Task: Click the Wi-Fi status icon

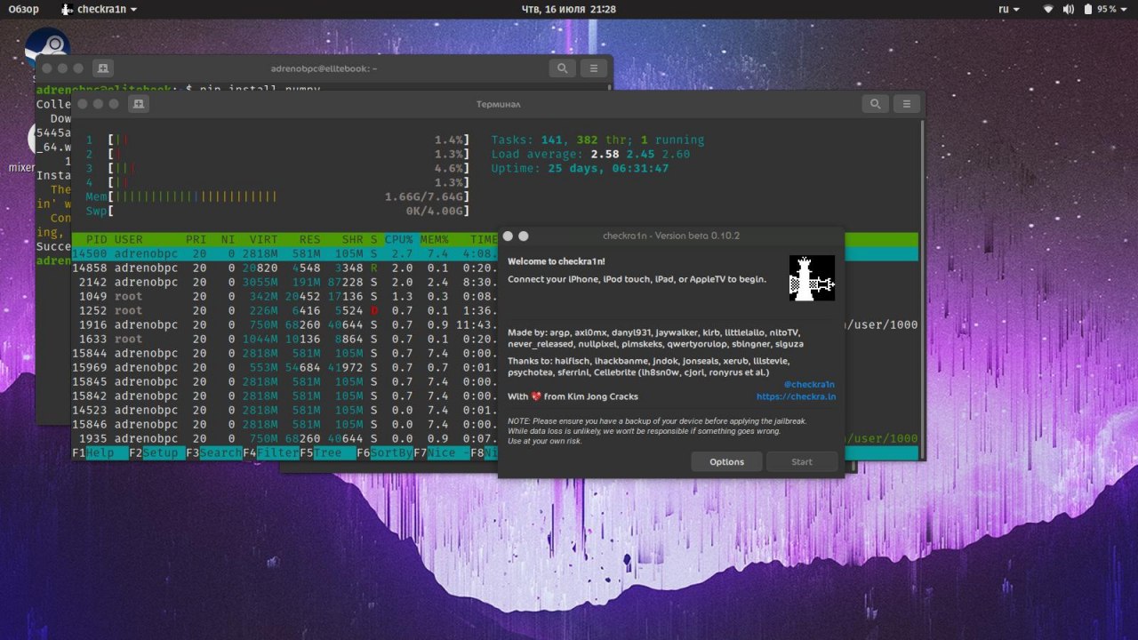Action: click(x=1048, y=9)
